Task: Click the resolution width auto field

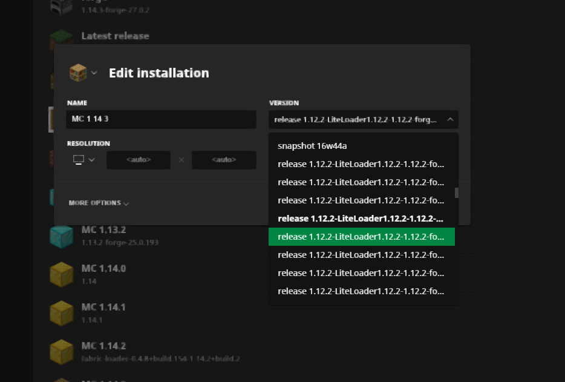Action: [139, 160]
